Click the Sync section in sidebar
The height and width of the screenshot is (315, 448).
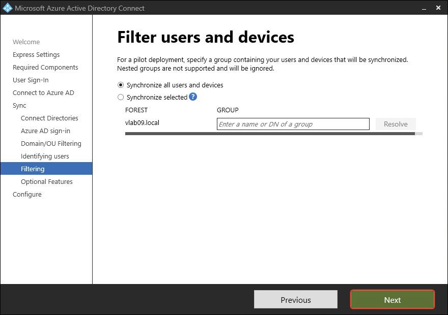pyautogui.click(x=19, y=105)
